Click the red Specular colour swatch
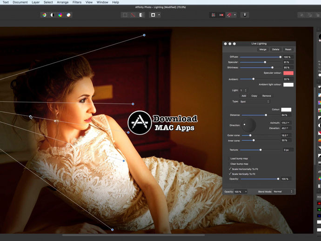Screen dimensions: 321x241 tap(288, 73)
